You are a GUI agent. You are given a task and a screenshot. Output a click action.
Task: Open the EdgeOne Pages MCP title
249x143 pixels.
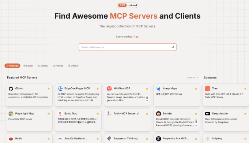coord(77,89)
